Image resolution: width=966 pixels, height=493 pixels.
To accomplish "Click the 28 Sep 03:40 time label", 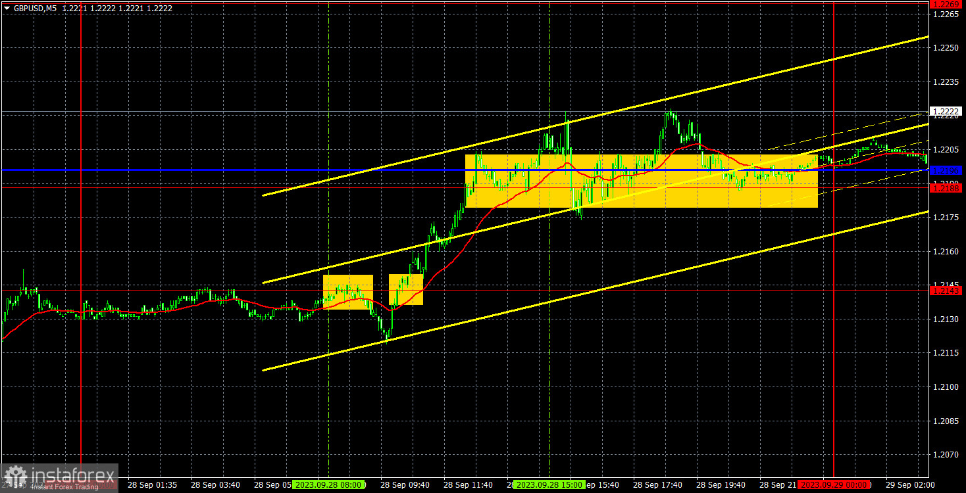I will [x=215, y=484].
